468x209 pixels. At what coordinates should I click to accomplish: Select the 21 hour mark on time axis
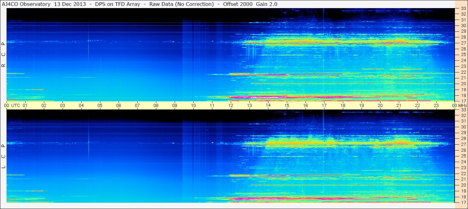(x=399, y=105)
